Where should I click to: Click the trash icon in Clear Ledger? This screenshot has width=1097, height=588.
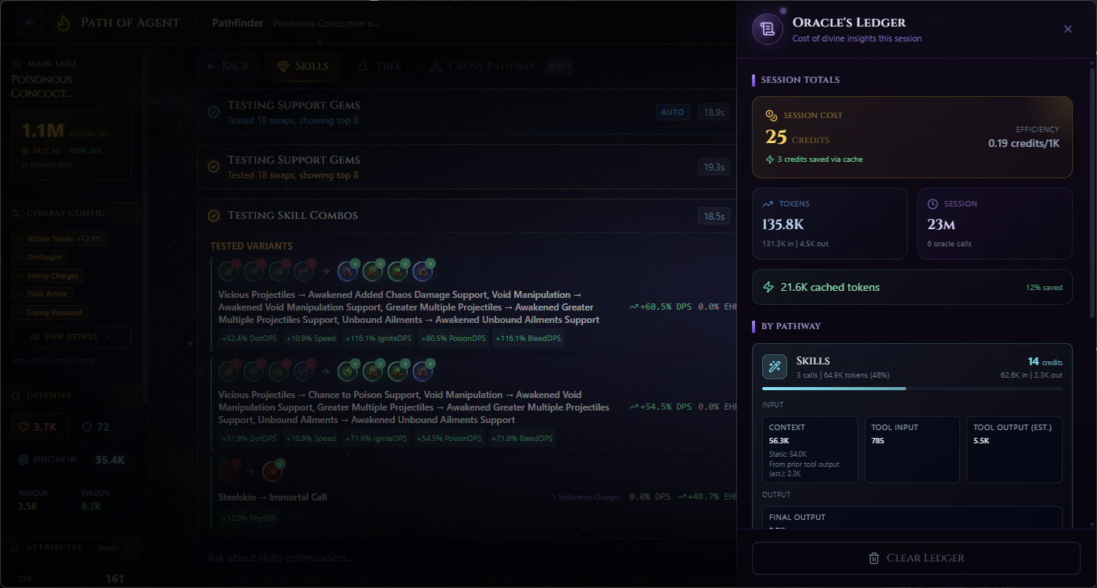pos(874,558)
